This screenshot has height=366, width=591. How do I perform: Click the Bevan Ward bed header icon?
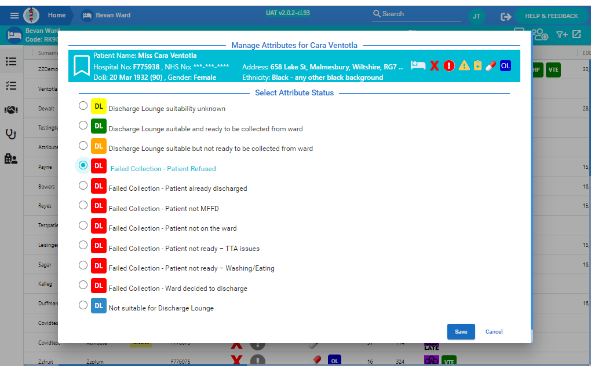click(x=14, y=36)
